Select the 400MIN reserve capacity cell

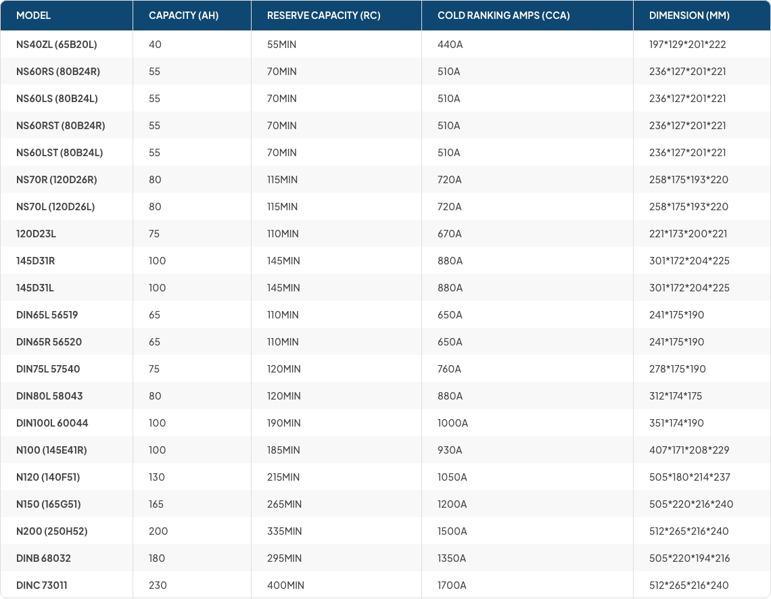click(x=285, y=585)
